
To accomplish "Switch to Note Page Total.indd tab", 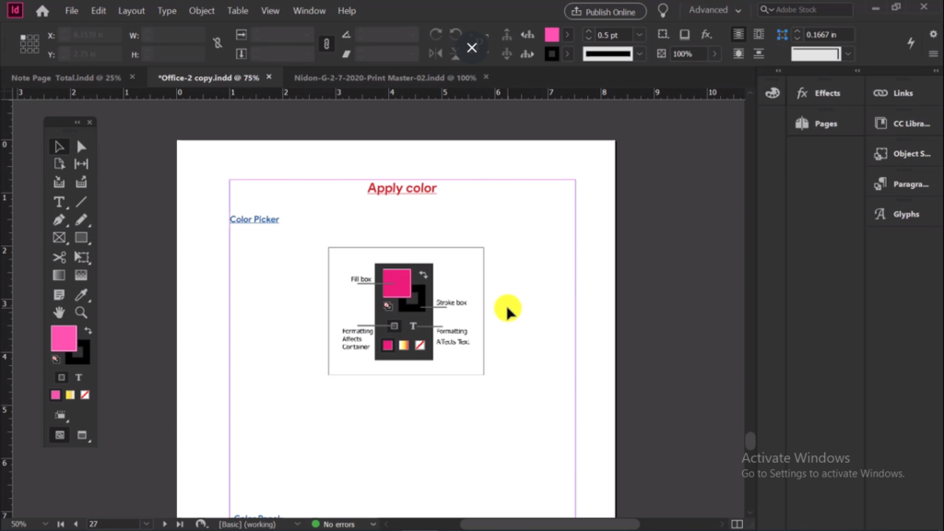I will click(x=65, y=77).
